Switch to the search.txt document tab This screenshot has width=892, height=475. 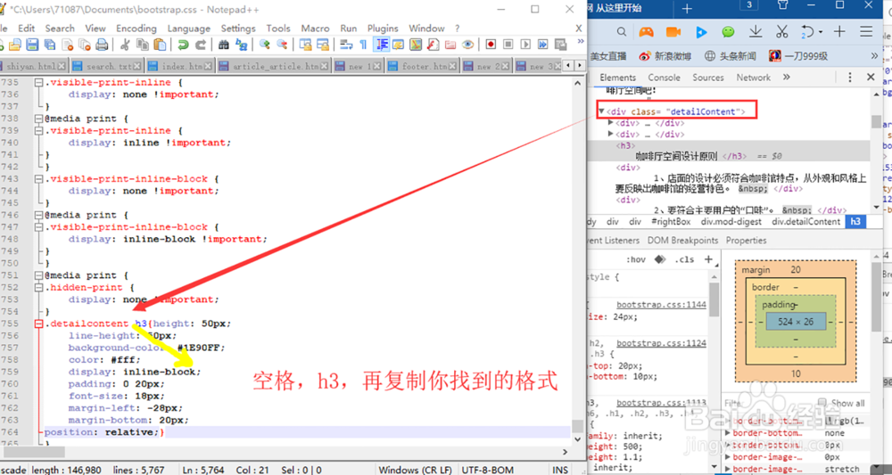(106, 67)
